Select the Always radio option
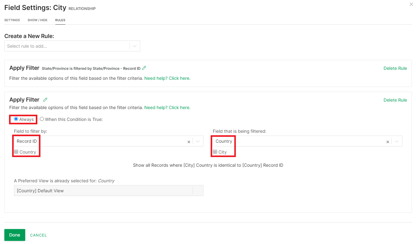The image size is (416, 244). click(x=16, y=119)
